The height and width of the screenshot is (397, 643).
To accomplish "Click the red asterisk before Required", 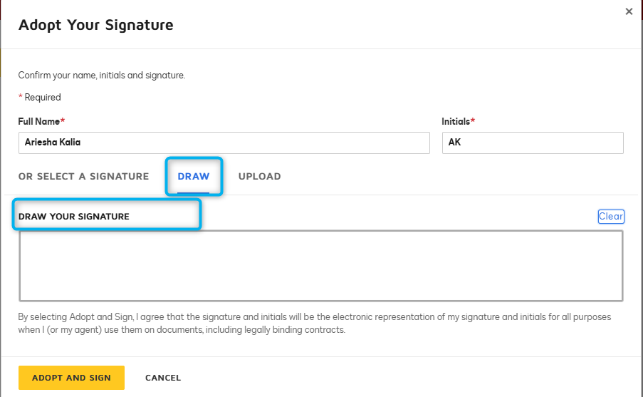I will click(20, 96).
